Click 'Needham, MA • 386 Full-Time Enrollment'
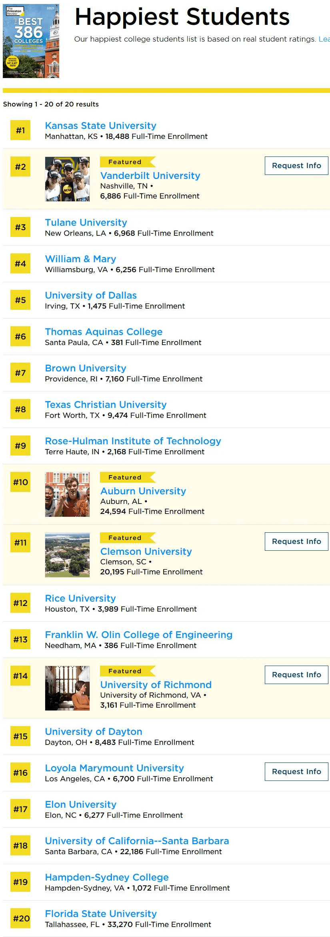The height and width of the screenshot is (937, 330). (x=121, y=646)
